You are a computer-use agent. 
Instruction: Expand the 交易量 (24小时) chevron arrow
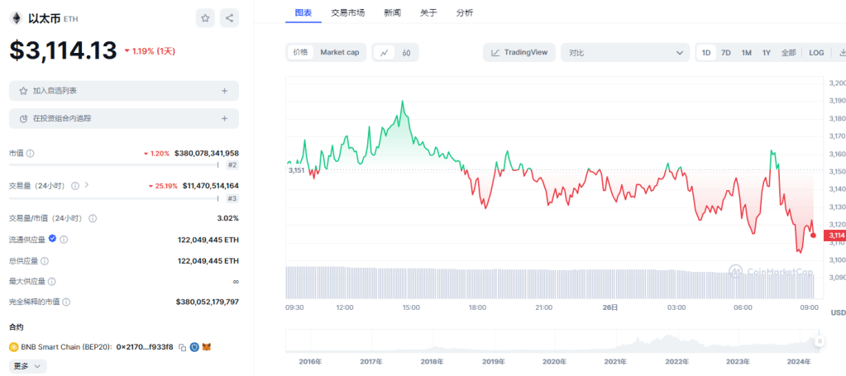click(x=86, y=186)
